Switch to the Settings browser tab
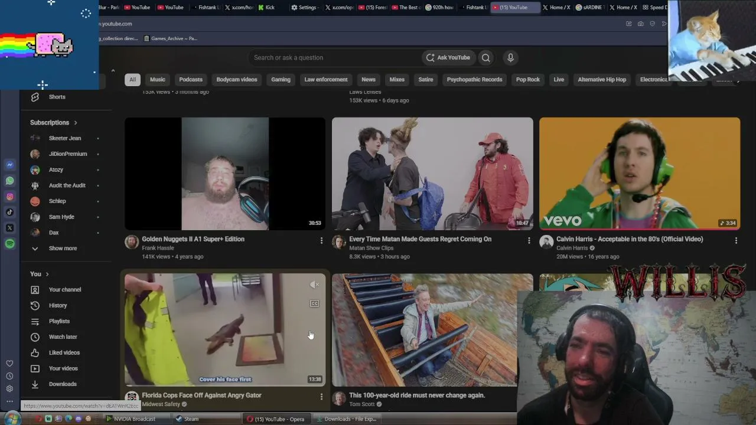 [305, 7]
